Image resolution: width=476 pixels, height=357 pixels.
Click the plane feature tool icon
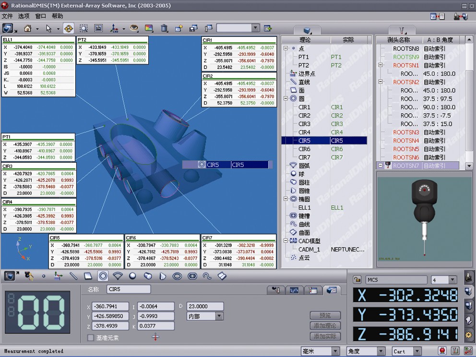click(x=88, y=276)
